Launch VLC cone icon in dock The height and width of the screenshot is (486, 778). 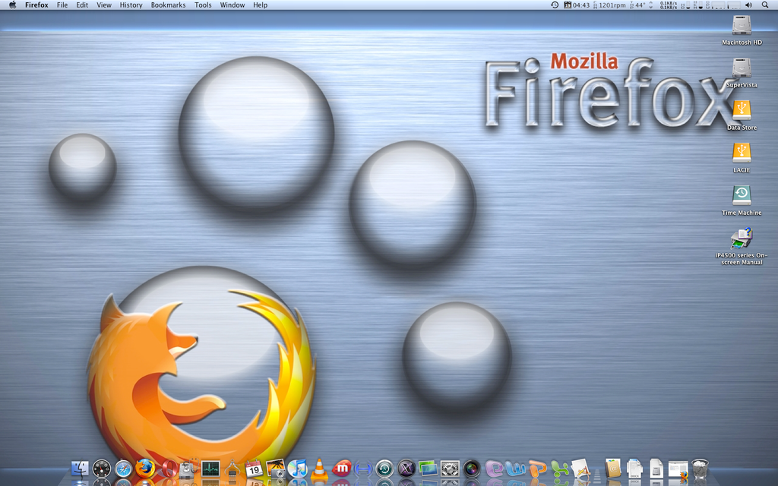319,468
